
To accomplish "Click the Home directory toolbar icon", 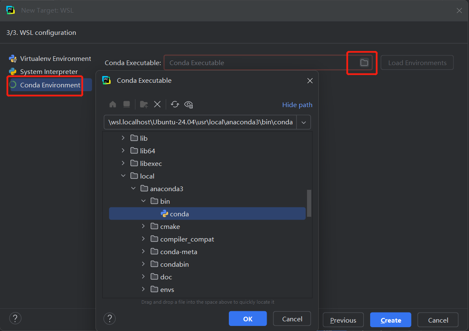I will click(x=113, y=104).
